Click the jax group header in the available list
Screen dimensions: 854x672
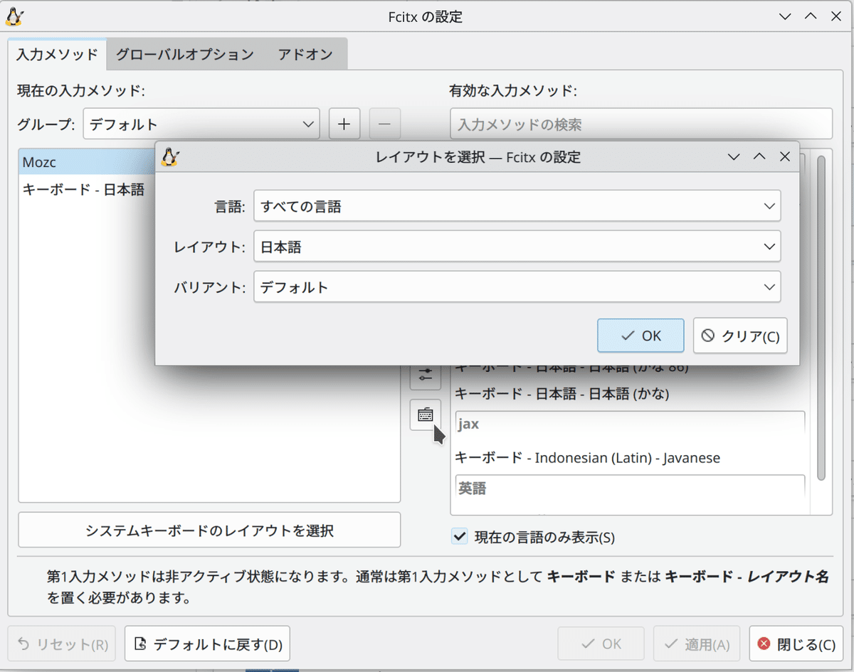pos(630,424)
